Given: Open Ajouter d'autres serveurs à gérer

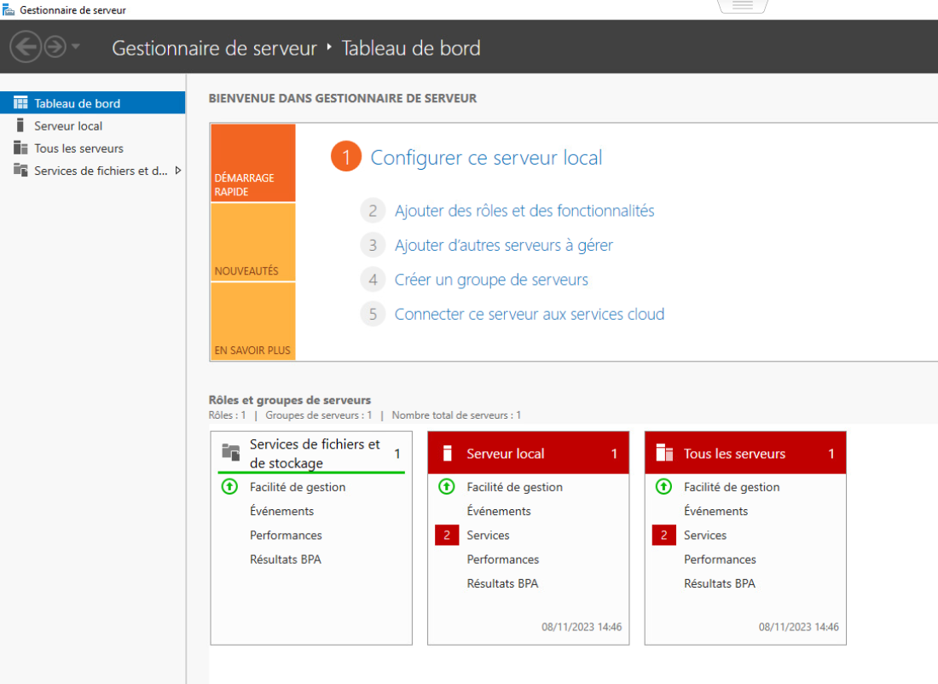Looking at the screenshot, I should [x=504, y=246].
